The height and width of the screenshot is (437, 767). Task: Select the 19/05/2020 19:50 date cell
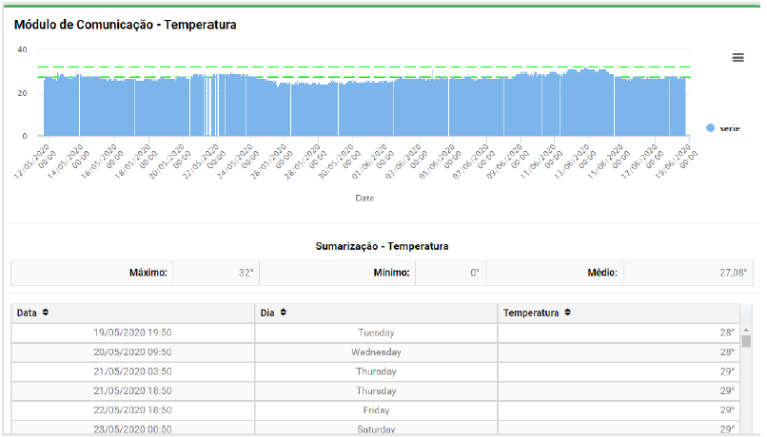tap(132, 332)
